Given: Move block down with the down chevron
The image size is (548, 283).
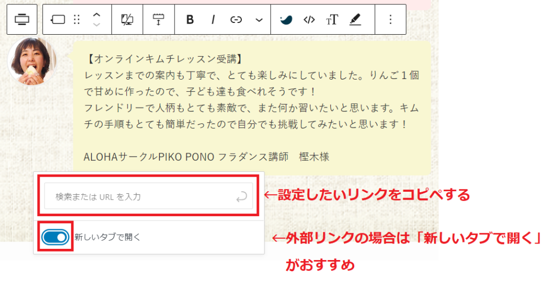Looking at the screenshot, I should pos(96,25).
